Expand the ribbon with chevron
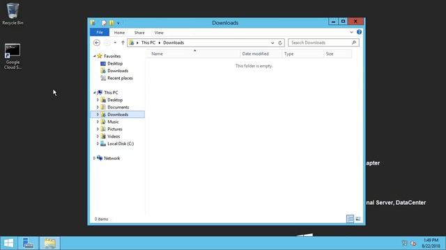The image size is (446, 250). click(351, 33)
